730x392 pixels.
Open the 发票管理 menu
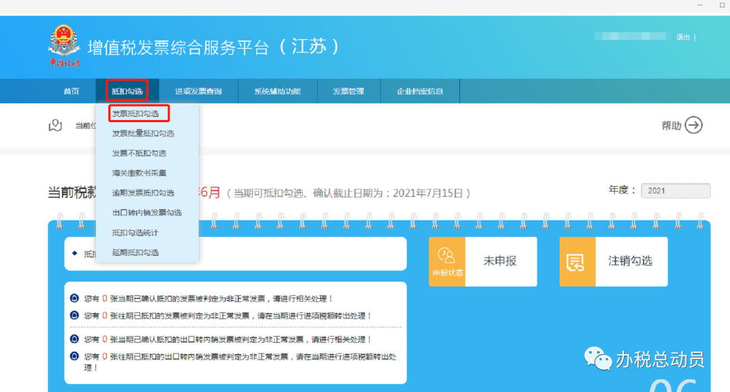coord(349,90)
